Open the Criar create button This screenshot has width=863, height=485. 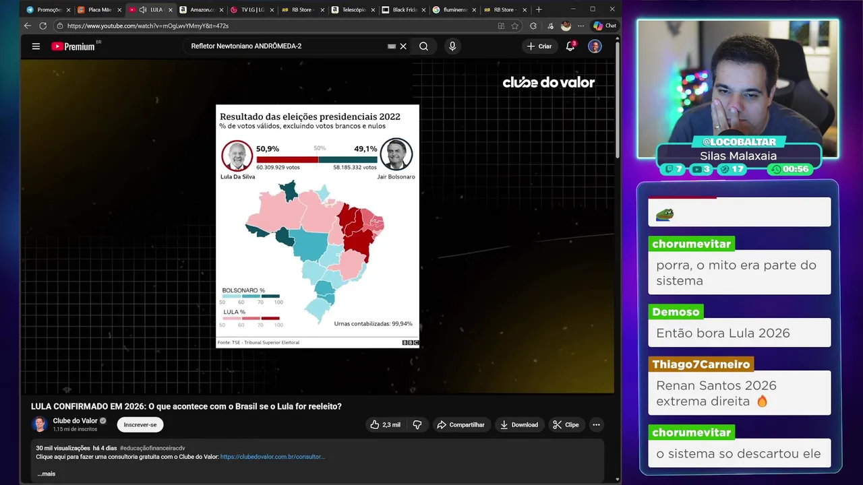539,46
